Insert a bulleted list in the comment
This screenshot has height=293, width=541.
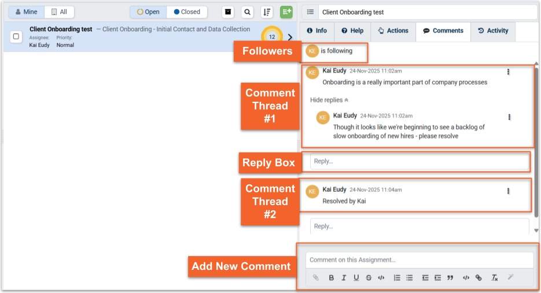[x=409, y=277]
